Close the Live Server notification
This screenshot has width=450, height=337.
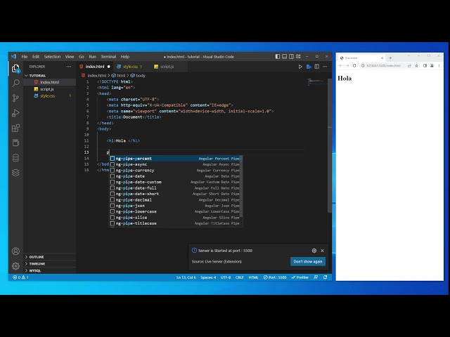click(x=322, y=251)
